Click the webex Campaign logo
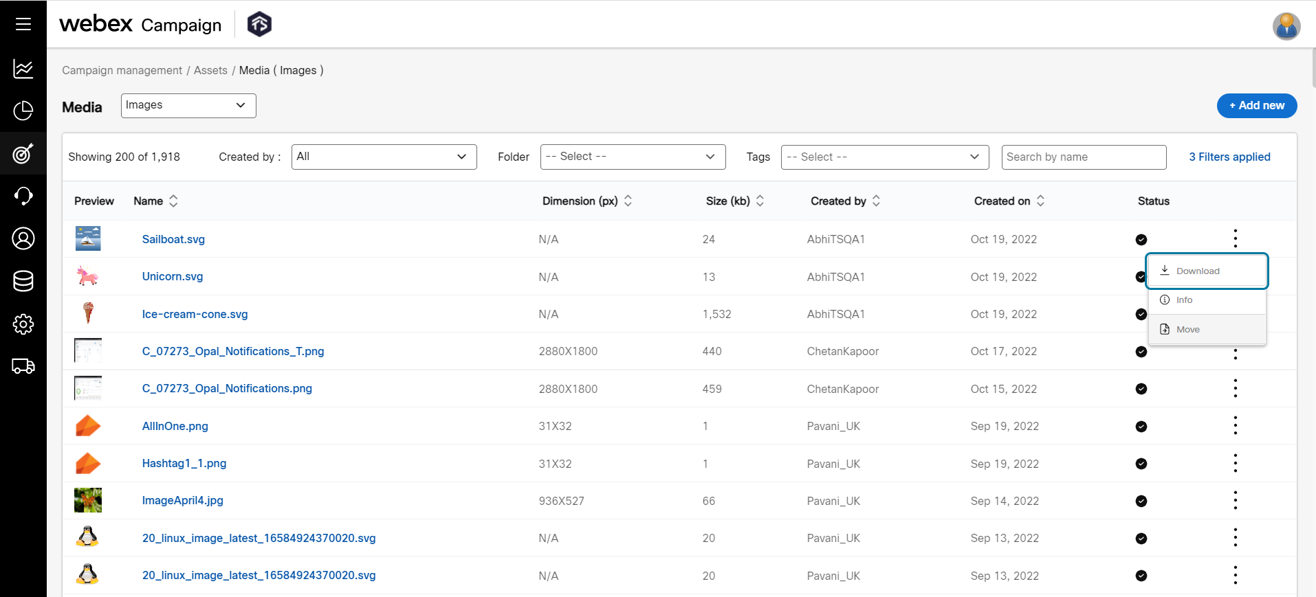1316x597 pixels. (140, 24)
